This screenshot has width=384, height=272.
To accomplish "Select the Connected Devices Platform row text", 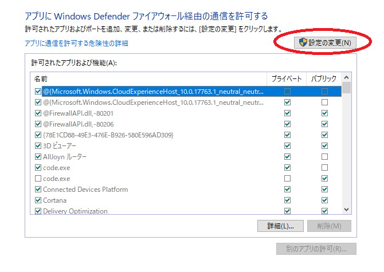I will pos(85,190).
